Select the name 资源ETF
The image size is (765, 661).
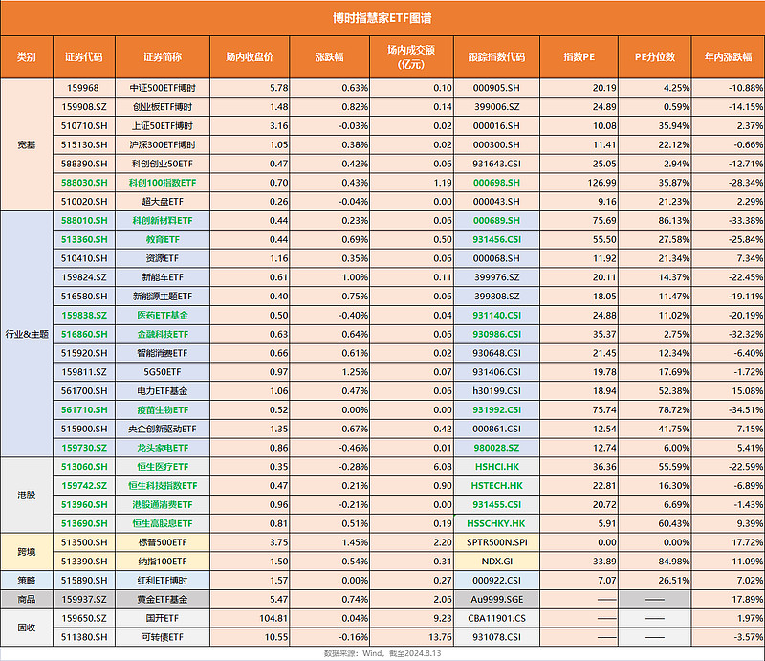[163, 258]
